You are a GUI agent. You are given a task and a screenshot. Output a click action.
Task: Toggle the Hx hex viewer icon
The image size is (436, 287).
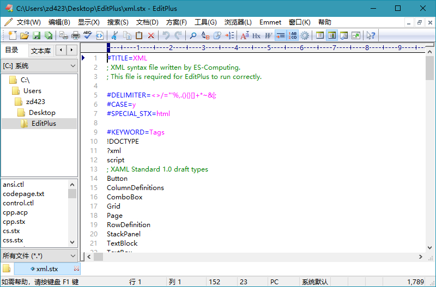256,35
